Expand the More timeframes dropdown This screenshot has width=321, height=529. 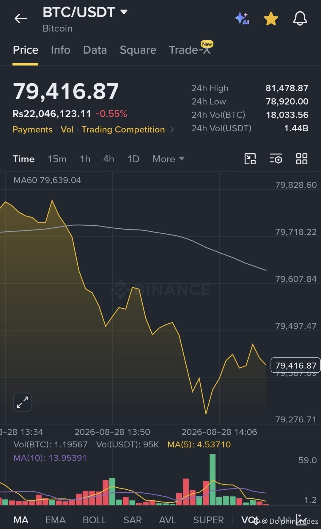pos(169,159)
